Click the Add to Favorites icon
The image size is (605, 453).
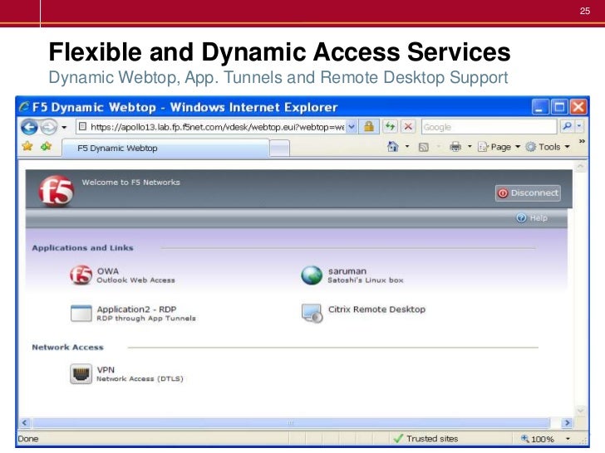coord(47,146)
